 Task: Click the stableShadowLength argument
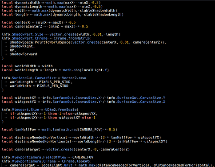(103, 15)
